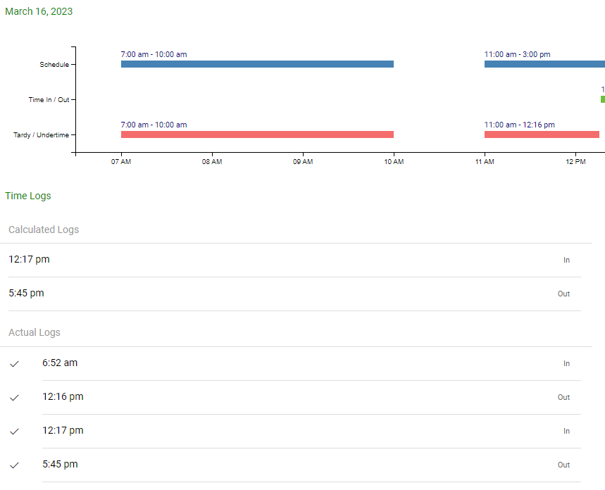Click the 10 AM tick on the time axis
The height and width of the screenshot is (490, 605).
[x=394, y=162]
